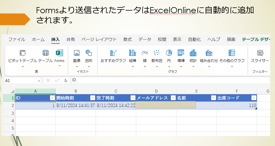Select row 3 header
The width and height of the screenshot is (275, 146).
pos(9,113)
